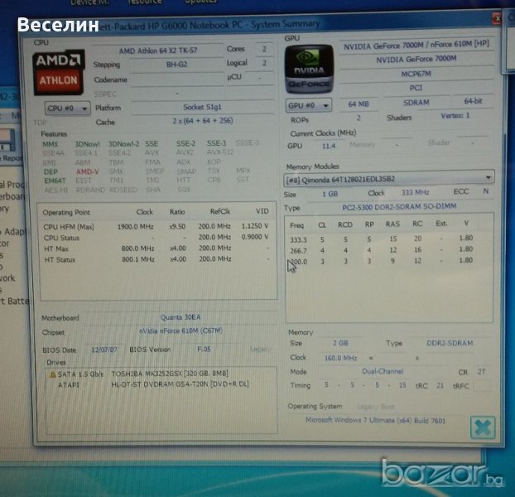Click the AMD Athlon 64 X2 TK-57 field

click(158, 51)
